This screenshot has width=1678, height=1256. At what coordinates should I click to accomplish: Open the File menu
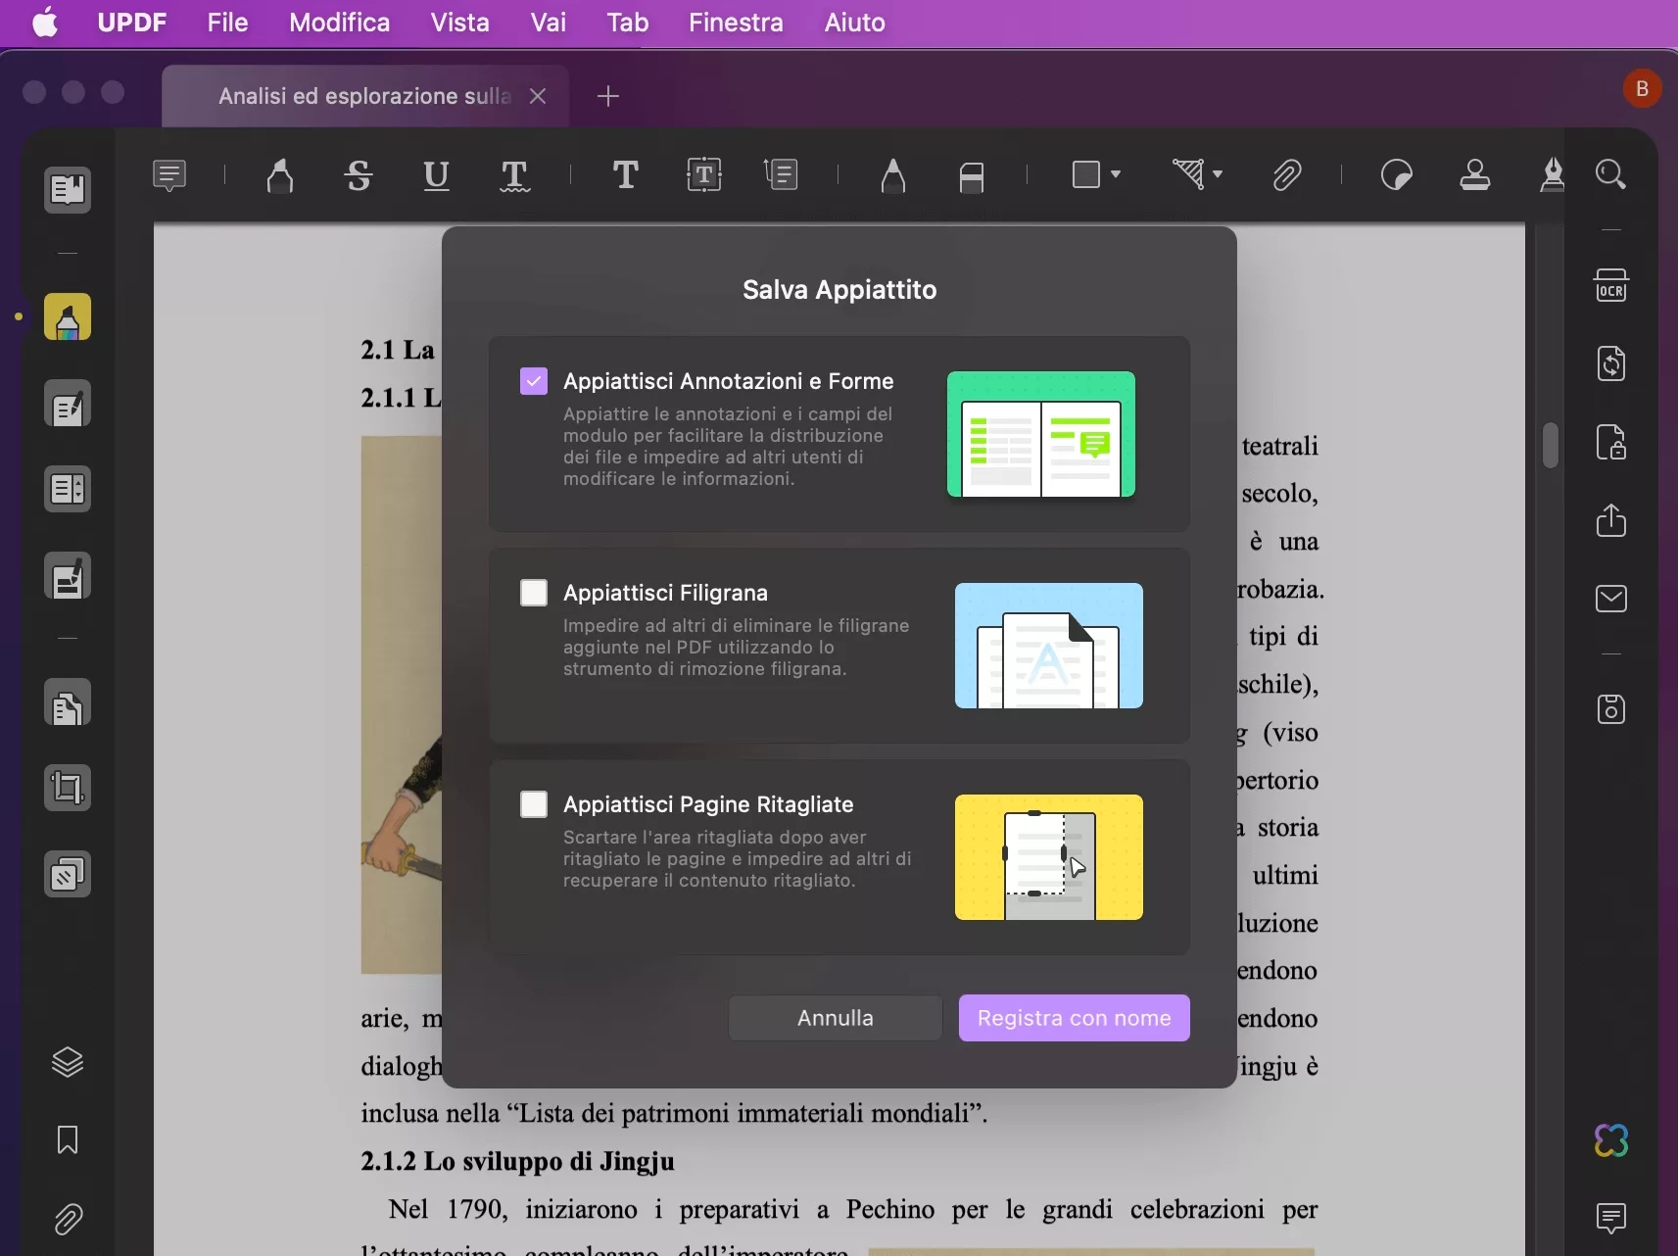point(227,23)
